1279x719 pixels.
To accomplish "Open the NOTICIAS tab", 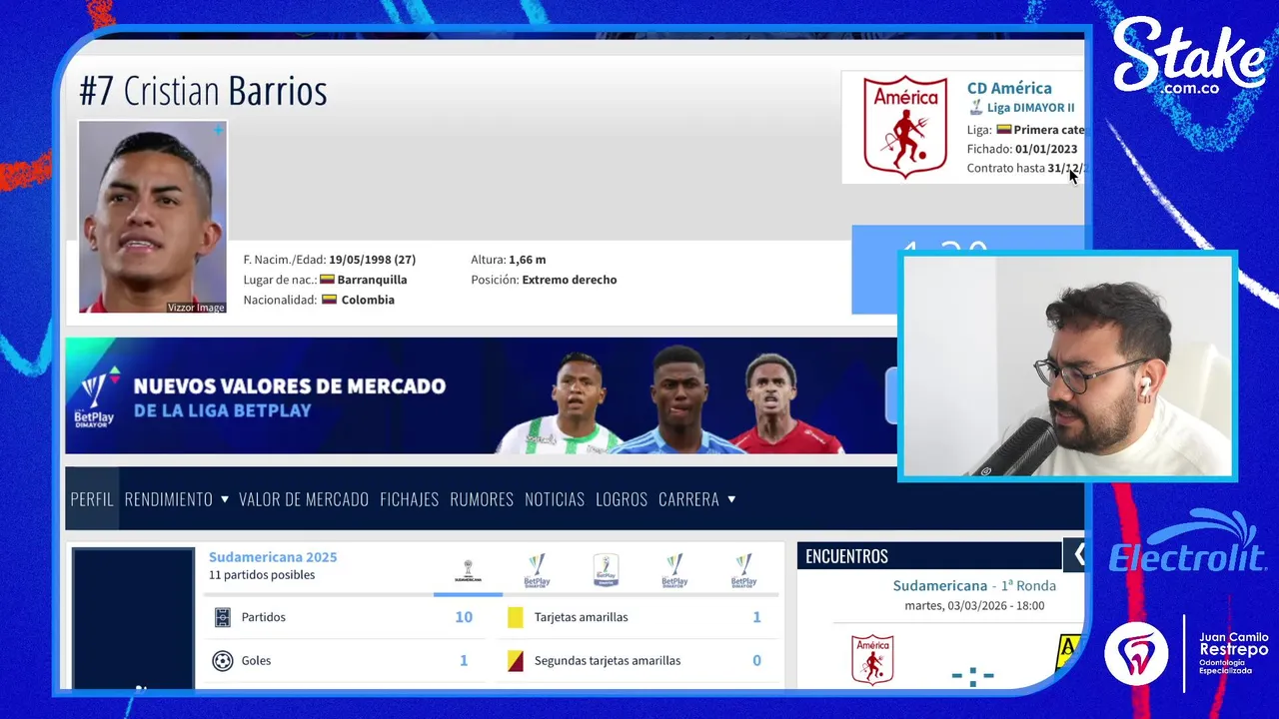I will coord(555,498).
